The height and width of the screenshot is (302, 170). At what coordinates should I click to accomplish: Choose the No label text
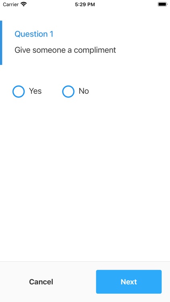[x=84, y=91]
